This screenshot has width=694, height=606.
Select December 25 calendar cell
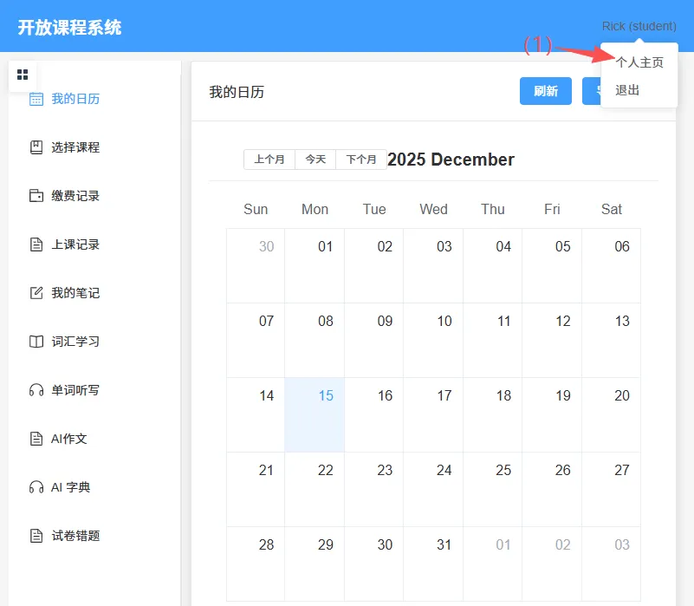tap(493, 489)
